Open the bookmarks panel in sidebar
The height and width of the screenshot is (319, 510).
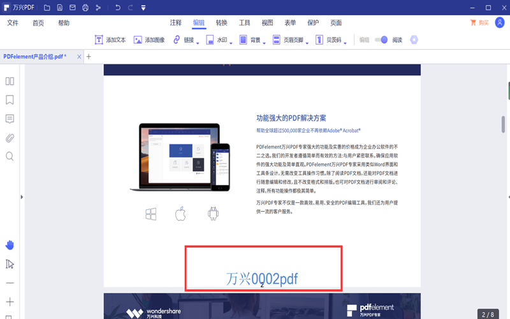point(10,100)
